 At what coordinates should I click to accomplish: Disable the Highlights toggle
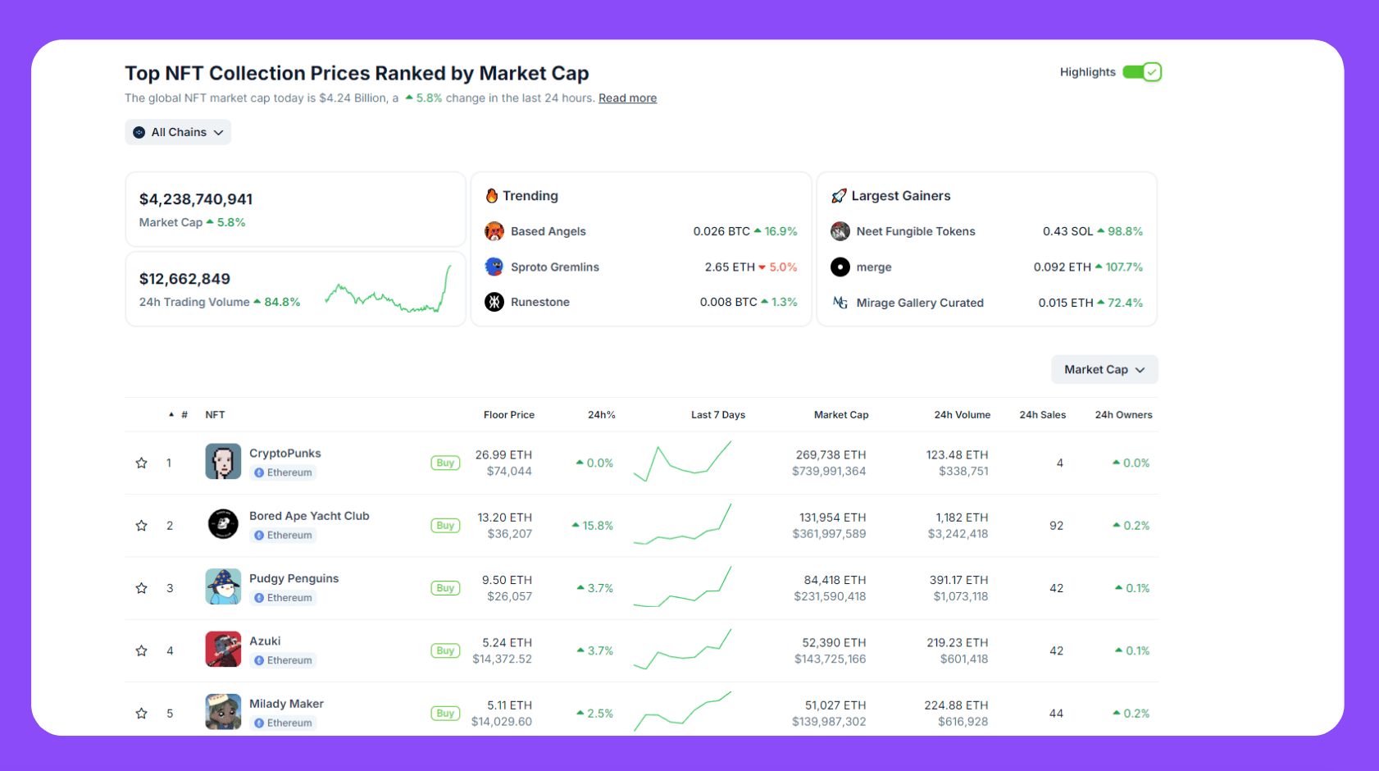[1142, 71]
